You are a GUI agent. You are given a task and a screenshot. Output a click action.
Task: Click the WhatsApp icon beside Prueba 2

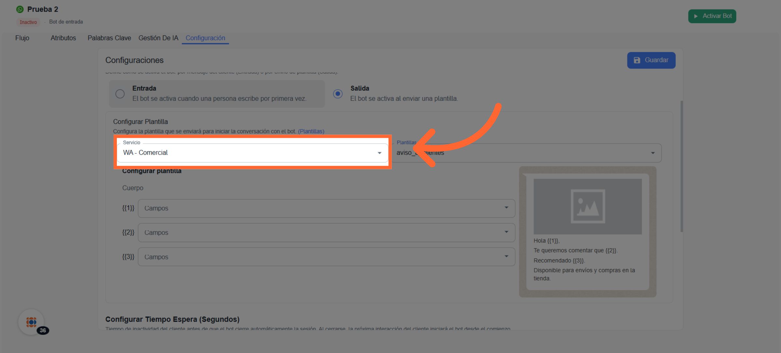click(x=20, y=9)
